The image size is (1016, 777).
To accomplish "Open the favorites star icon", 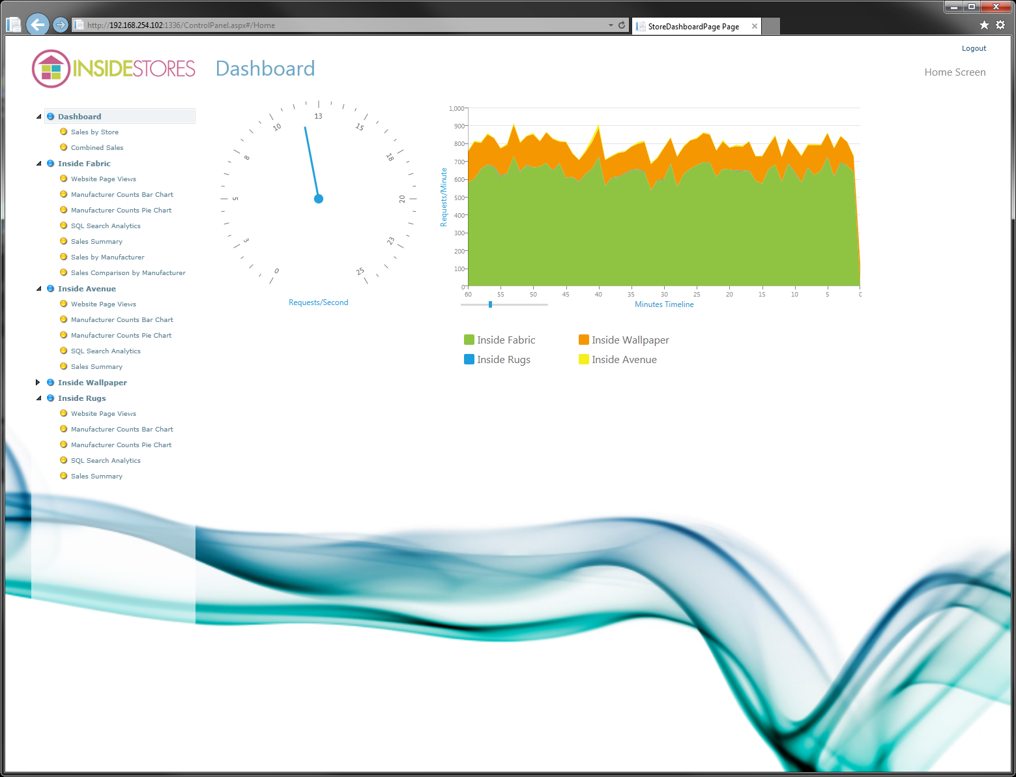I will [x=984, y=25].
